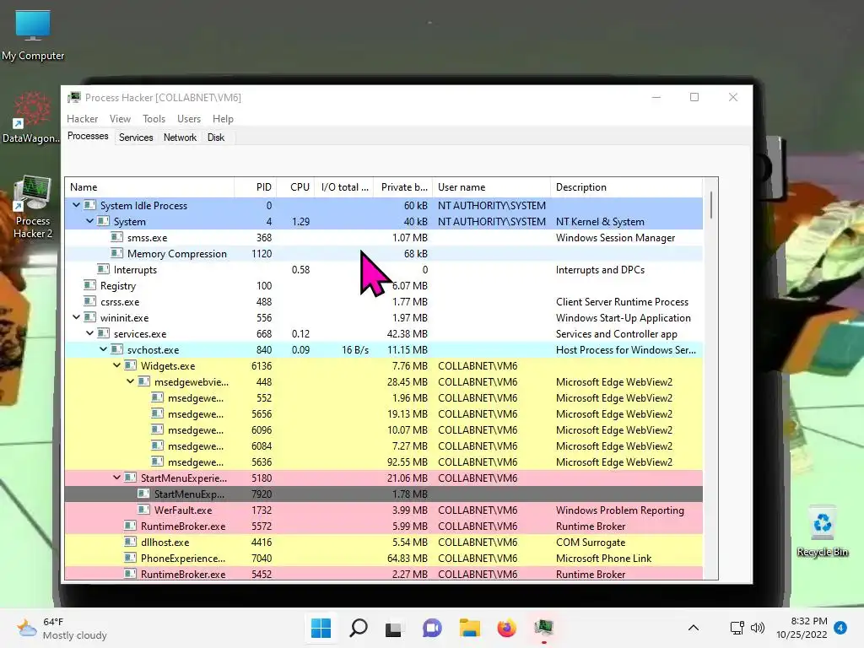
Task: Click the process icon of smss.exe
Action: [x=116, y=237]
